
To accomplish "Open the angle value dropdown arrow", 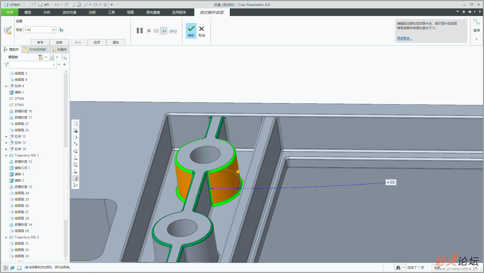I will click(x=54, y=30).
